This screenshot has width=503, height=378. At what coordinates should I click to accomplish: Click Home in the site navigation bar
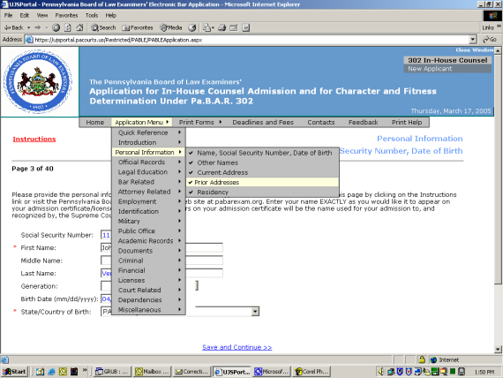point(95,122)
